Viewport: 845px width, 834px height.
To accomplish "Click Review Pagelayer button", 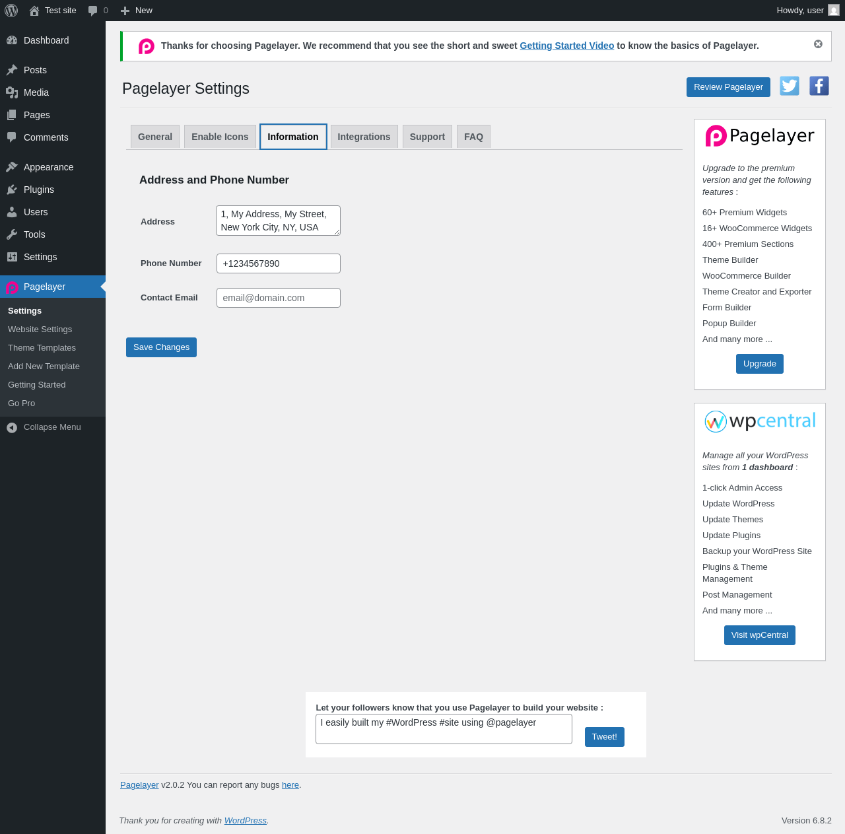I will click(x=728, y=87).
